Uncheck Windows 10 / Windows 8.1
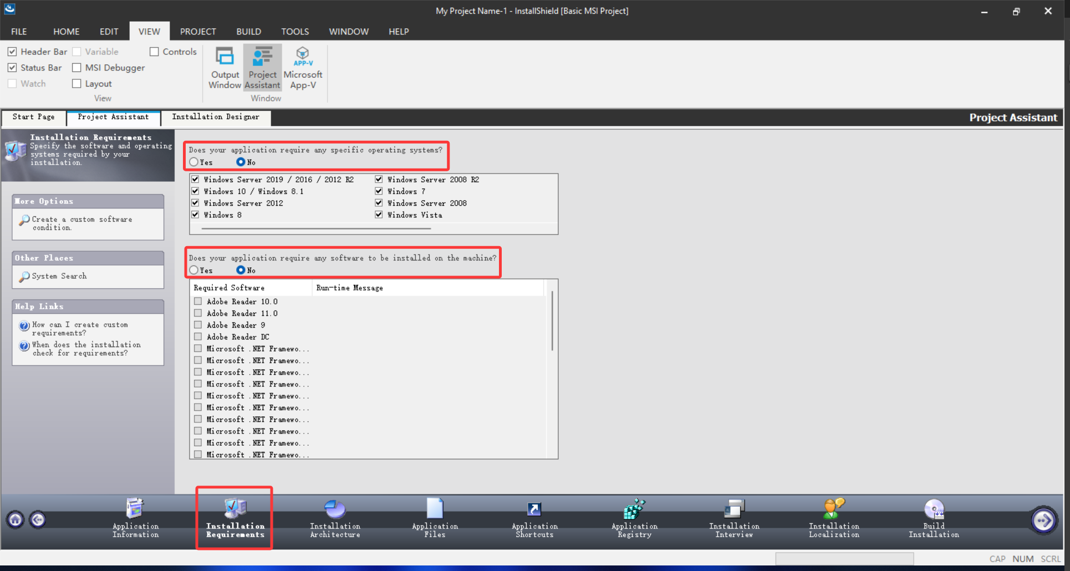 [x=195, y=191]
